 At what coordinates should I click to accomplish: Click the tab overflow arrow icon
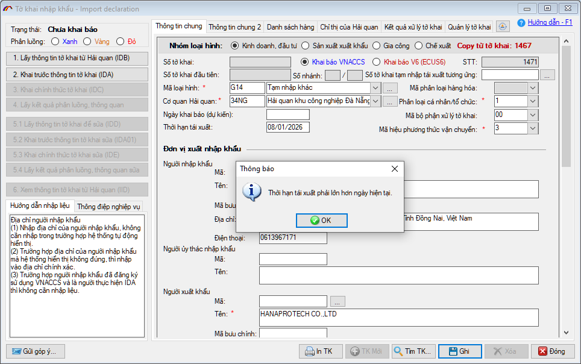503,27
